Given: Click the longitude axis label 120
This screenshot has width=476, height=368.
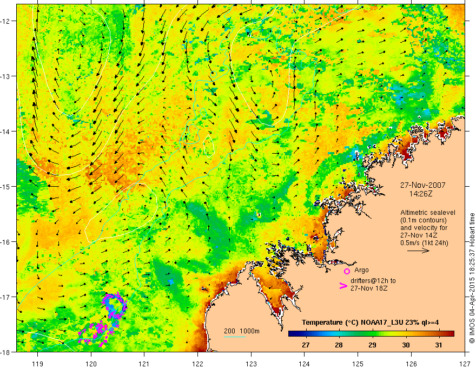Looking at the screenshot, I should tap(91, 364).
